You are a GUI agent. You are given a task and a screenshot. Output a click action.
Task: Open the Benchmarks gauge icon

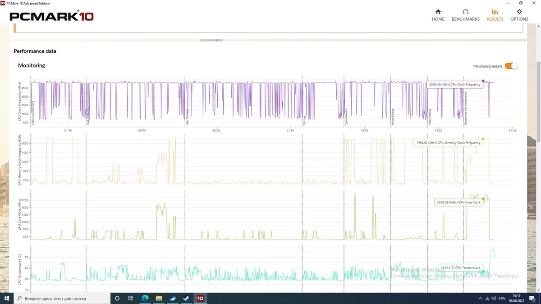pyautogui.click(x=465, y=12)
